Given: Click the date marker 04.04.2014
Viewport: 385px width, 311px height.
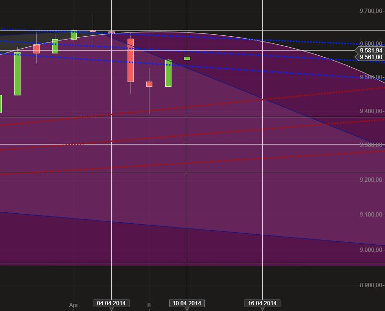Looking at the screenshot, I should point(111,302).
